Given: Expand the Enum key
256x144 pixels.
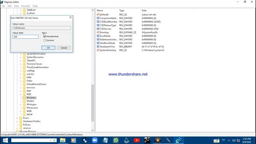Looking at the screenshot, I should pos(17,118).
